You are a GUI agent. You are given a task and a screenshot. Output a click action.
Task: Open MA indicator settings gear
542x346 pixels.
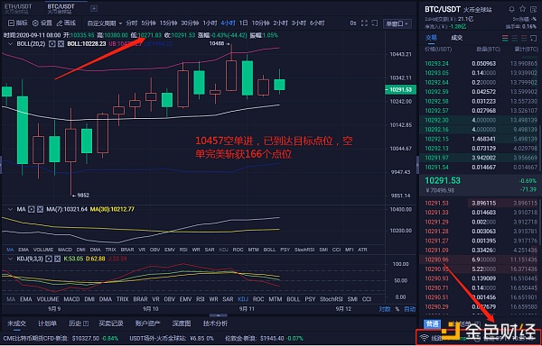[32, 209]
